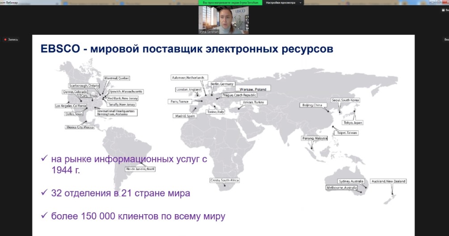The width and height of the screenshot is (449, 236).
Task: Click the 'Sydney, Australia' map label
Action: (351, 181)
